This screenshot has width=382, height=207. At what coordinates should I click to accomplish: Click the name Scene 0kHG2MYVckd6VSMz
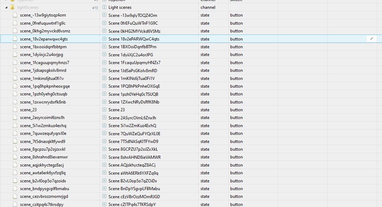pyautogui.click(x=135, y=31)
